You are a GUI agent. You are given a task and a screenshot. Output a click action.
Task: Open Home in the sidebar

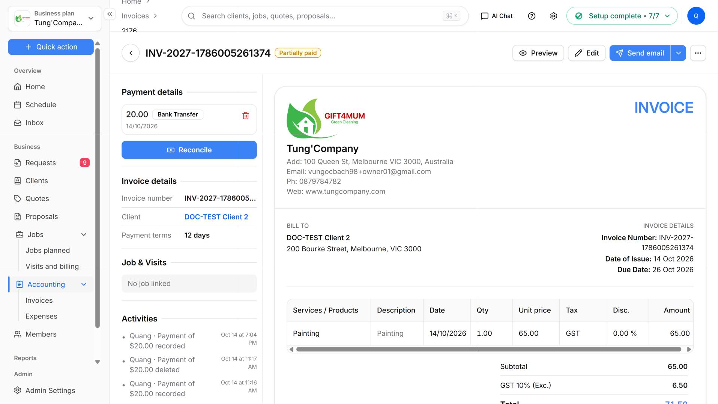coord(51,87)
